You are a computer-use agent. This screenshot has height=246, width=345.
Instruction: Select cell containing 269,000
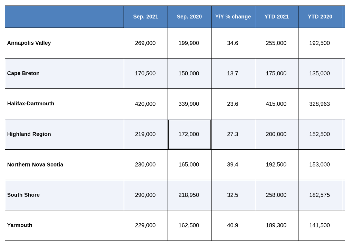pyautogui.click(x=146, y=43)
